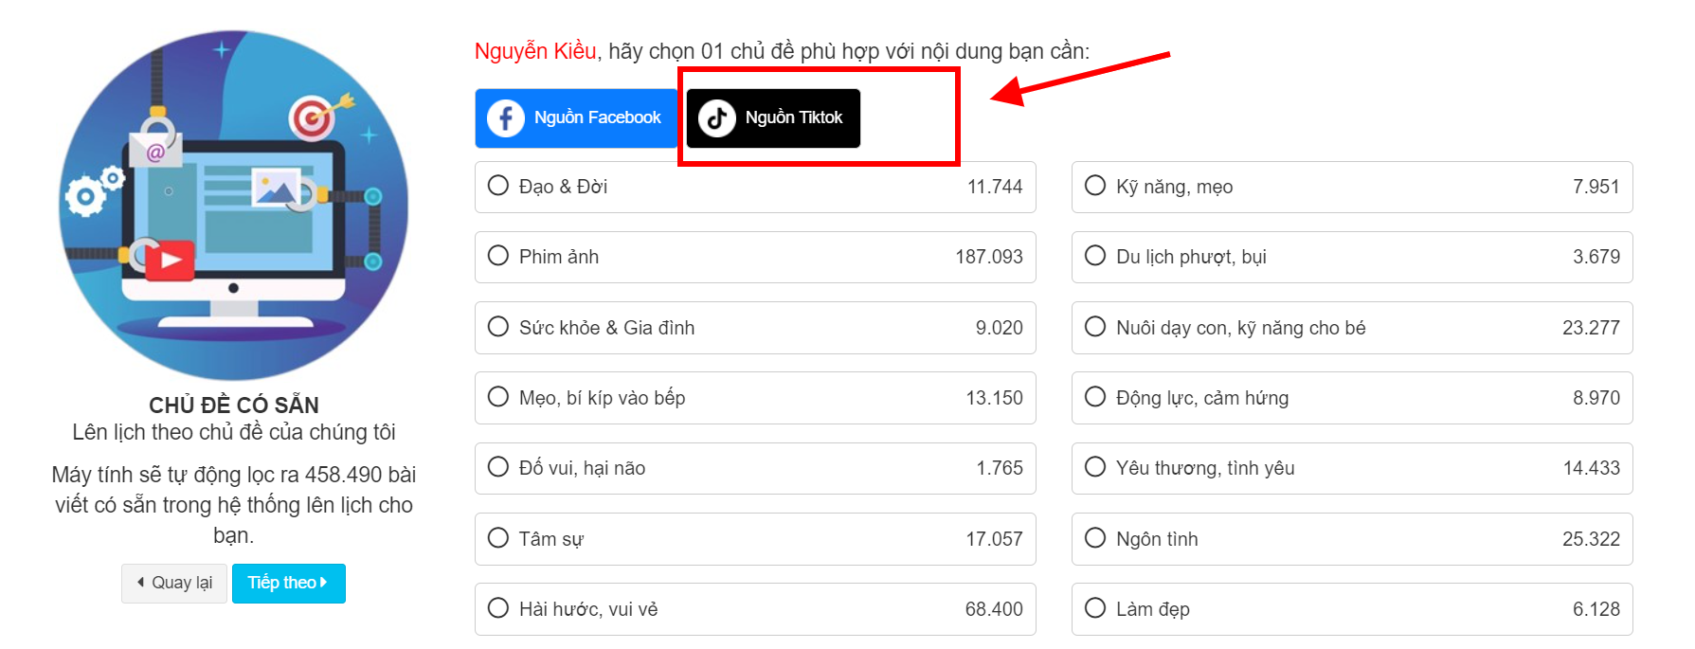The height and width of the screenshot is (649, 1695).
Task: Pick the Tâm sự topic radio
Action: 498,538
